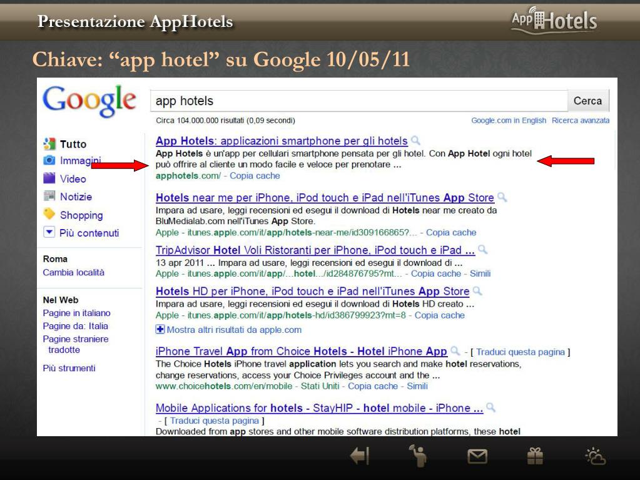The image size is (640, 480).
Task: Click preview magnifier next to StayHIP result
Action: point(490,407)
